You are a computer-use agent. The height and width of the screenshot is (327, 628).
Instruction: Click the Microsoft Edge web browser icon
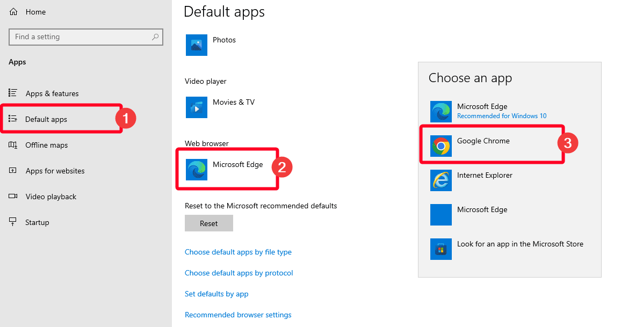[x=196, y=165]
